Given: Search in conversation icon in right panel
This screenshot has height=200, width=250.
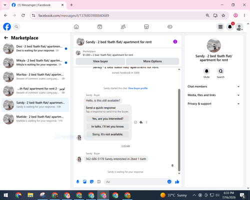Looking at the screenshot, I should tap(220, 71).
